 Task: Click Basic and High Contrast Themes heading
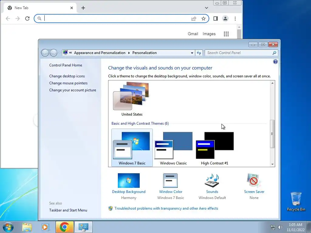point(140,123)
